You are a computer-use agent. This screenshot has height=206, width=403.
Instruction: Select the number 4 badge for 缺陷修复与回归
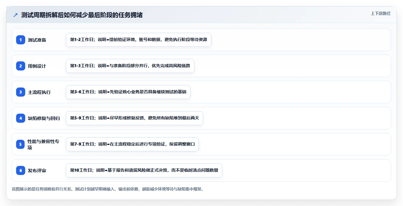[21, 118]
